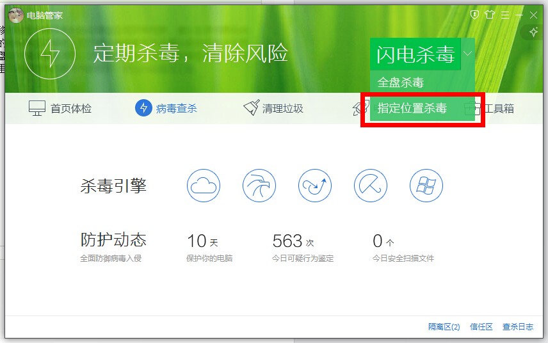Collapse the scan mode dropdown arrow
This screenshot has width=548, height=343.
pos(467,54)
